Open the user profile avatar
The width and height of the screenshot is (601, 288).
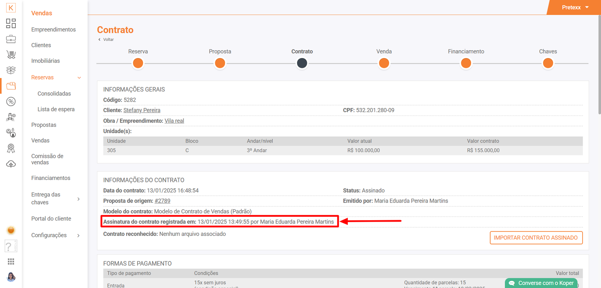pyautogui.click(x=11, y=277)
